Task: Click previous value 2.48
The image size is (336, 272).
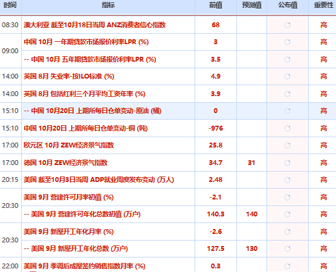Action: (x=216, y=180)
